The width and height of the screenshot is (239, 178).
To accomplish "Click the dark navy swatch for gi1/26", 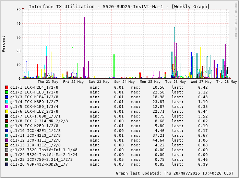I will point(7,164).
